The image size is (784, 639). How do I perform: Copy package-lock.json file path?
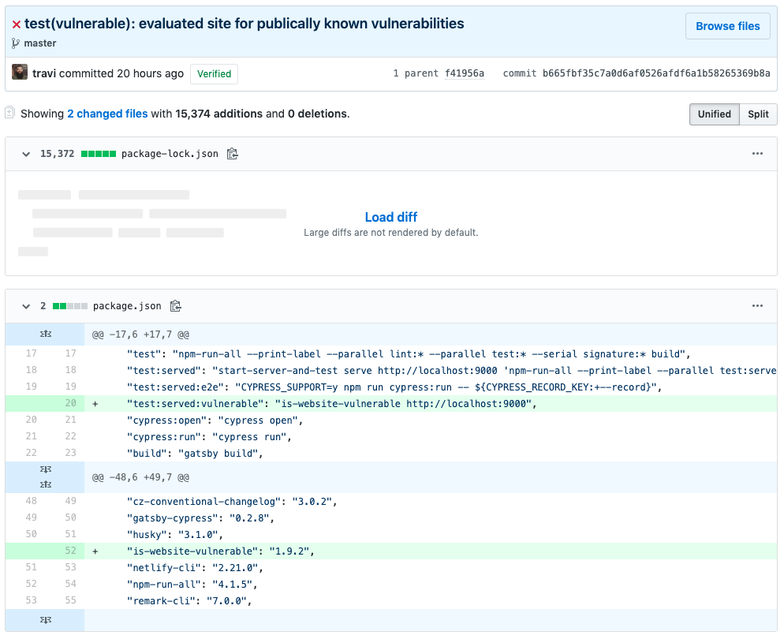click(x=233, y=154)
